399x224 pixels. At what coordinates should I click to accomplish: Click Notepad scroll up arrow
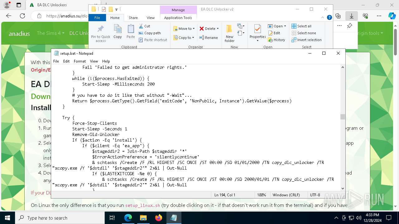pyautogui.click(x=343, y=67)
